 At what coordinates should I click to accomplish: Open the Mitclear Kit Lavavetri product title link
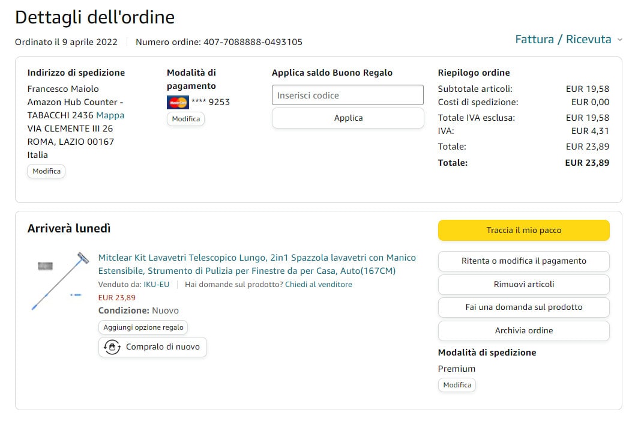(257, 264)
